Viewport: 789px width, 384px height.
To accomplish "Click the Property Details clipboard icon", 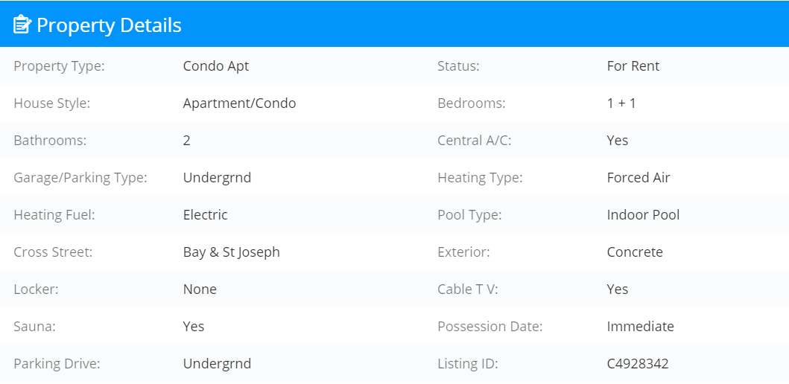I will [x=22, y=24].
